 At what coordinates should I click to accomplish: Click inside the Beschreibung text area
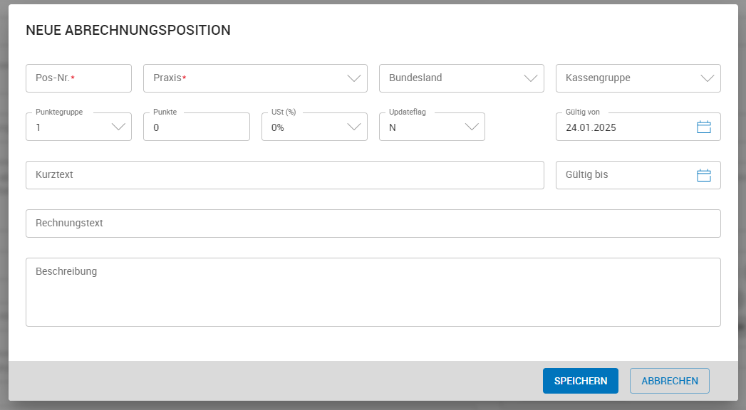click(x=373, y=295)
